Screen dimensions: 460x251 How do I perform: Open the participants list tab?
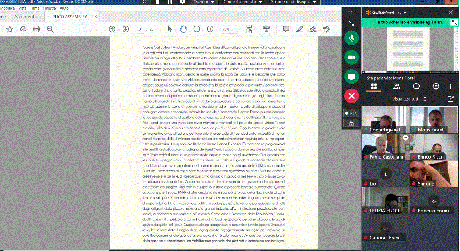click(397, 86)
